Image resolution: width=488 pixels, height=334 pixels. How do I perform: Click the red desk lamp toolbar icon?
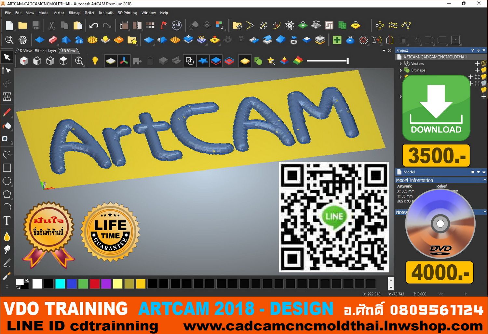[163, 25]
